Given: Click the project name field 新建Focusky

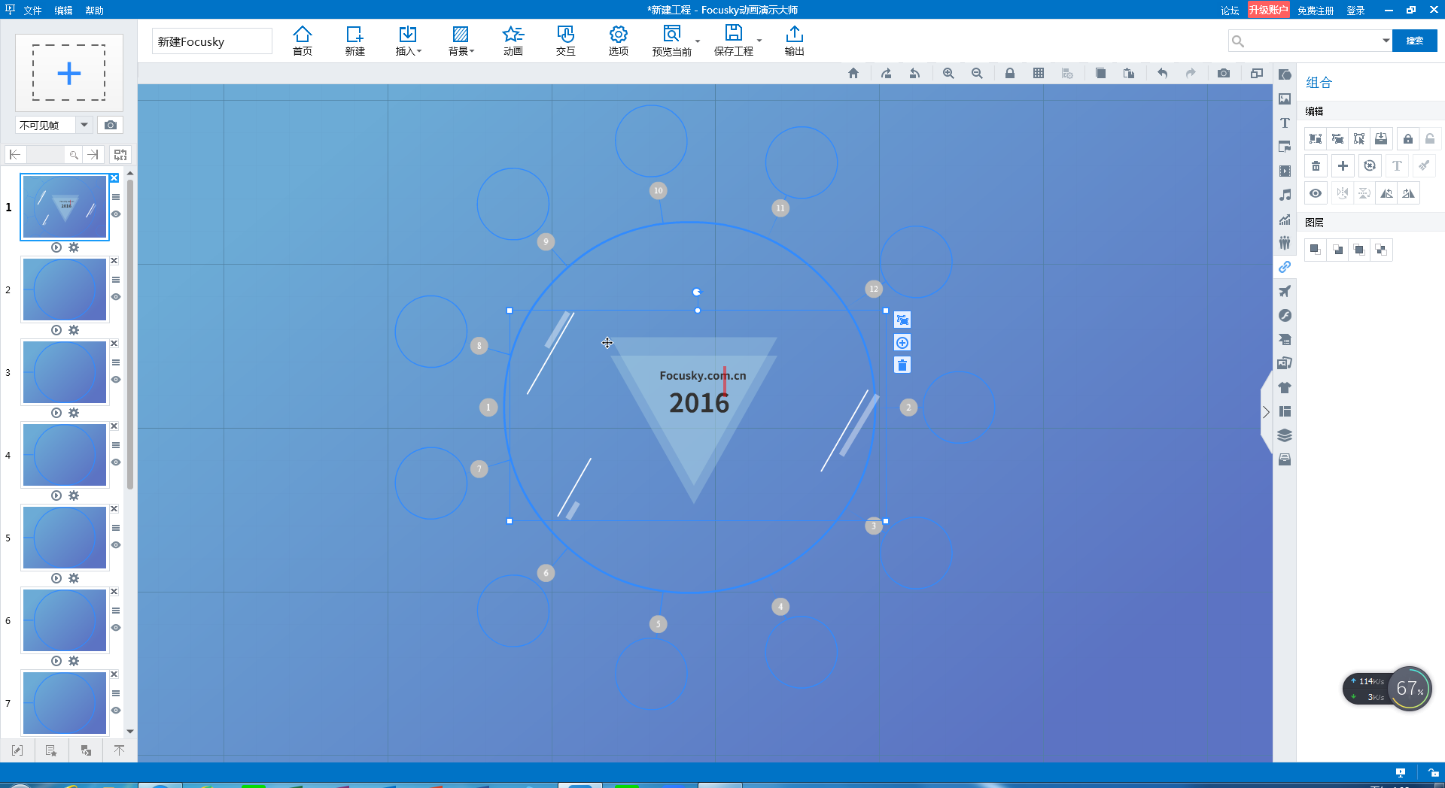Looking at the screenshot, I should pyautogui.click(x=212, y=41).
